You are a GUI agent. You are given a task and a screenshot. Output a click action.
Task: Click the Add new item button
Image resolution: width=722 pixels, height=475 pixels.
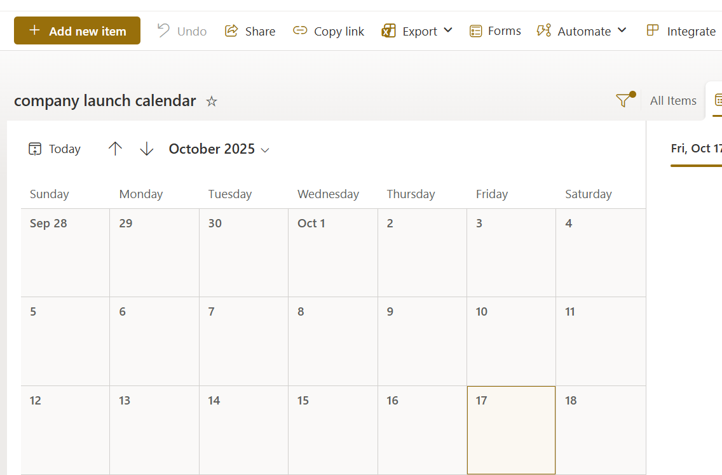[77, 30]
